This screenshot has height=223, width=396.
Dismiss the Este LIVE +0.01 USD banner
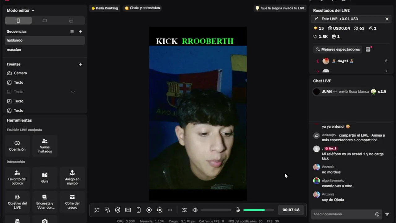(x=387, y=19)
